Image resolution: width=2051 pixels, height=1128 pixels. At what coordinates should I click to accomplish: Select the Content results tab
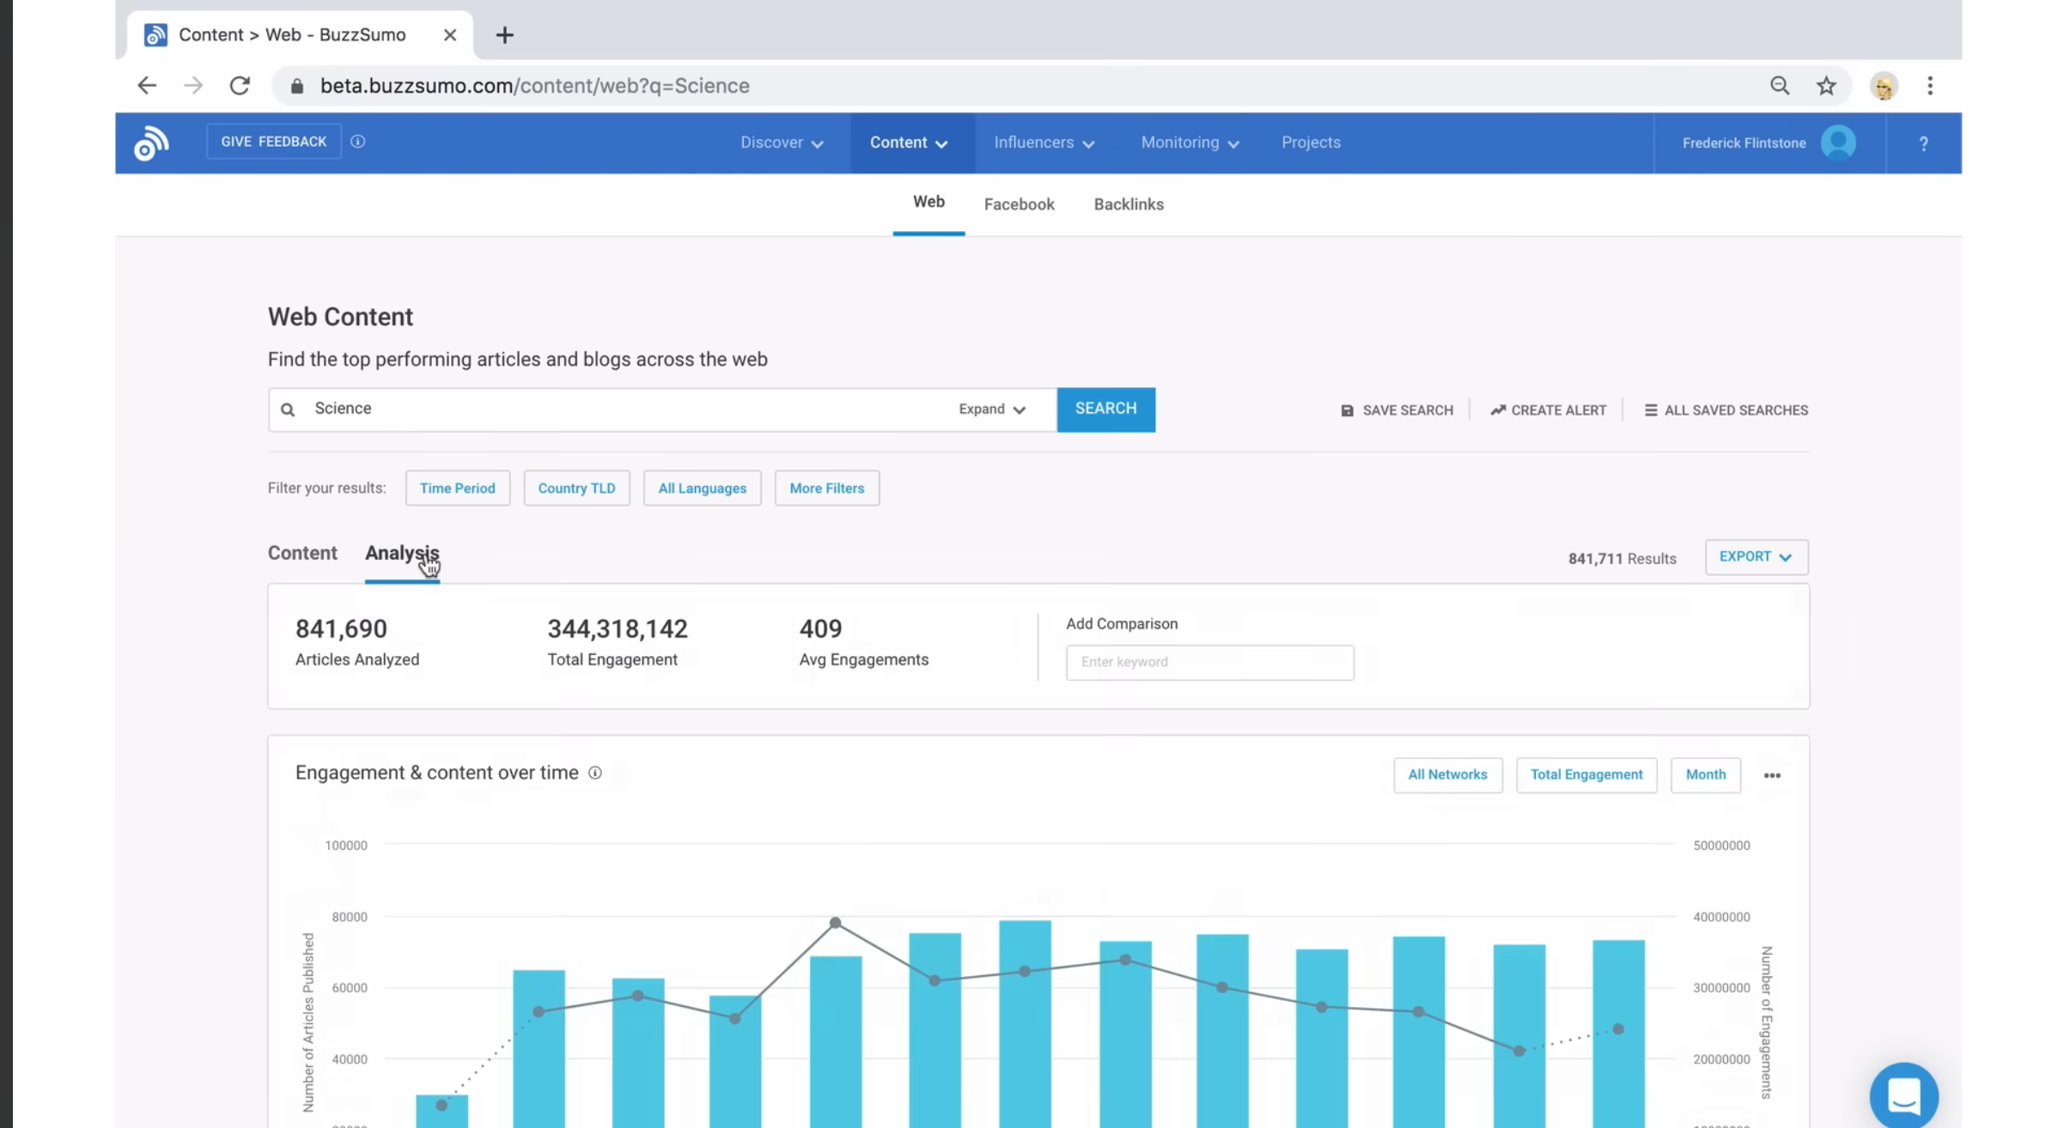click(x=302, y=553)
